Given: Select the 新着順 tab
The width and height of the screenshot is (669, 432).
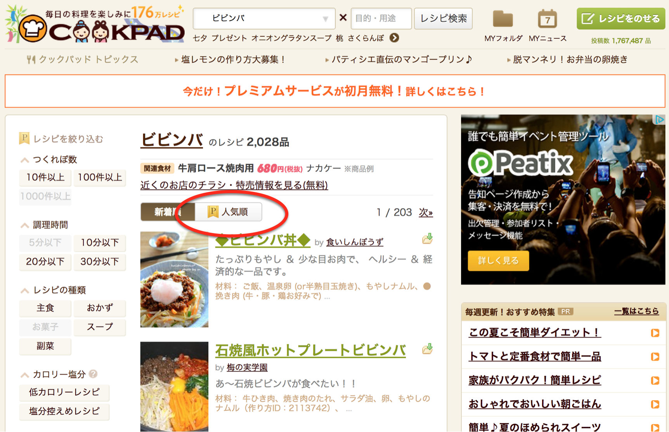Looking at the screenshot, I should [168, 212].
